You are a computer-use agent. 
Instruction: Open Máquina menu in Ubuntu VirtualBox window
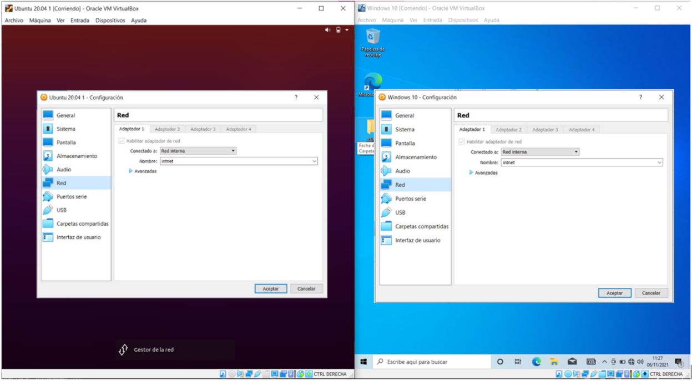40,21
